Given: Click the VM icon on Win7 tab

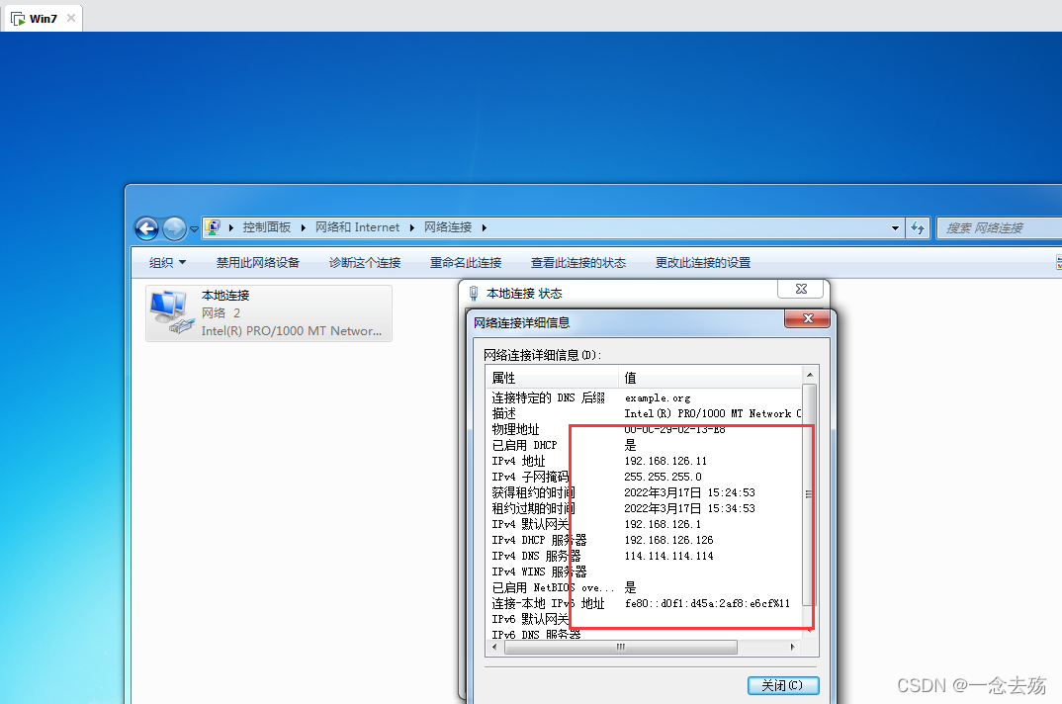Looking at the screenshot, I should pyautogui.click(x=18, y=19).
